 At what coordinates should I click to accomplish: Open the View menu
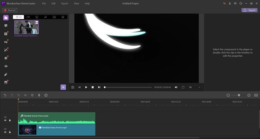76,4
